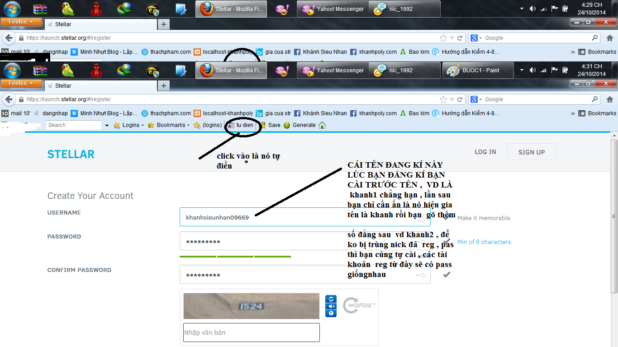Open the Logins dropdown in the password toolbar
This screenshot has width=618, height=347.
(128, 125)
